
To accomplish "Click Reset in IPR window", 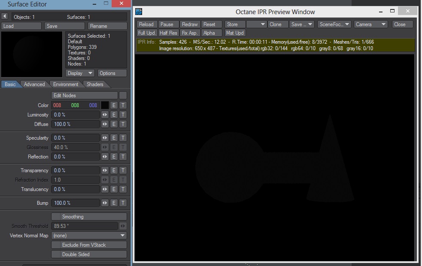I will (212, 24).
